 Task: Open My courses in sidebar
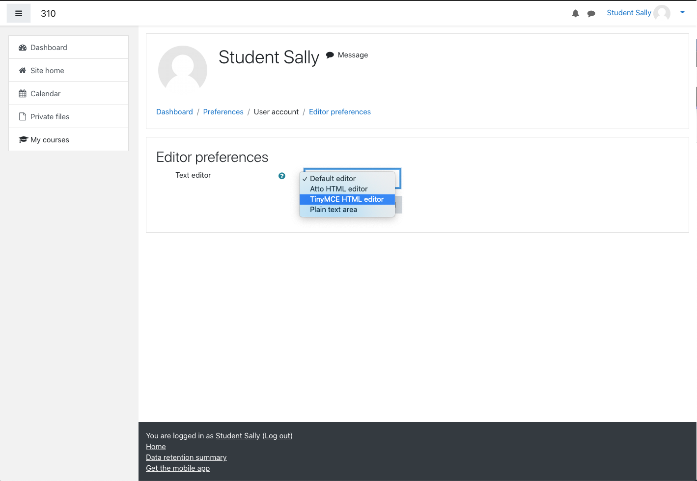click(69, 140)
